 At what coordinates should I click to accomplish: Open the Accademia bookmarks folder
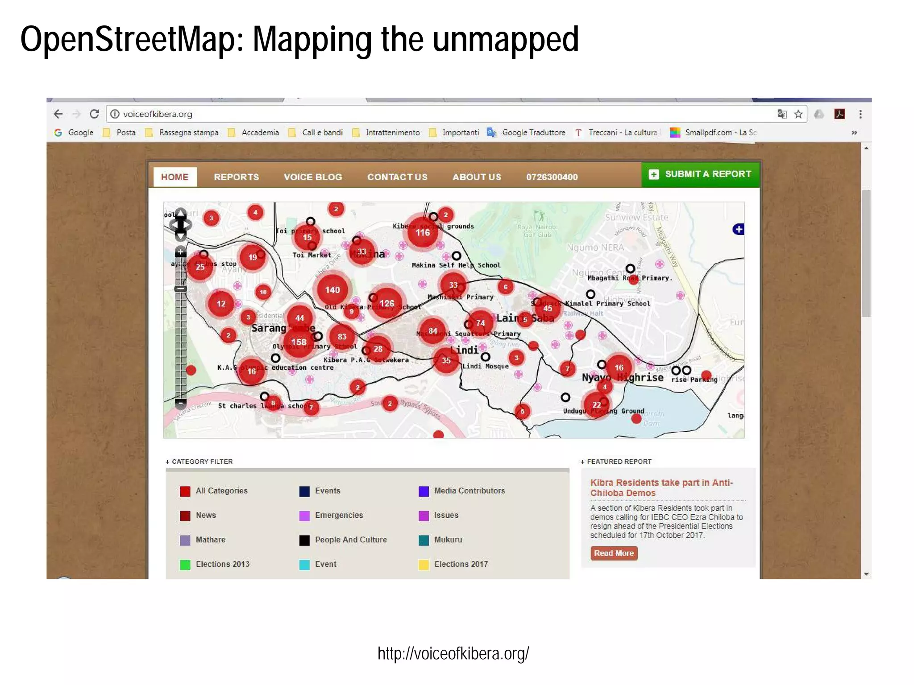(x=253, y=132)
